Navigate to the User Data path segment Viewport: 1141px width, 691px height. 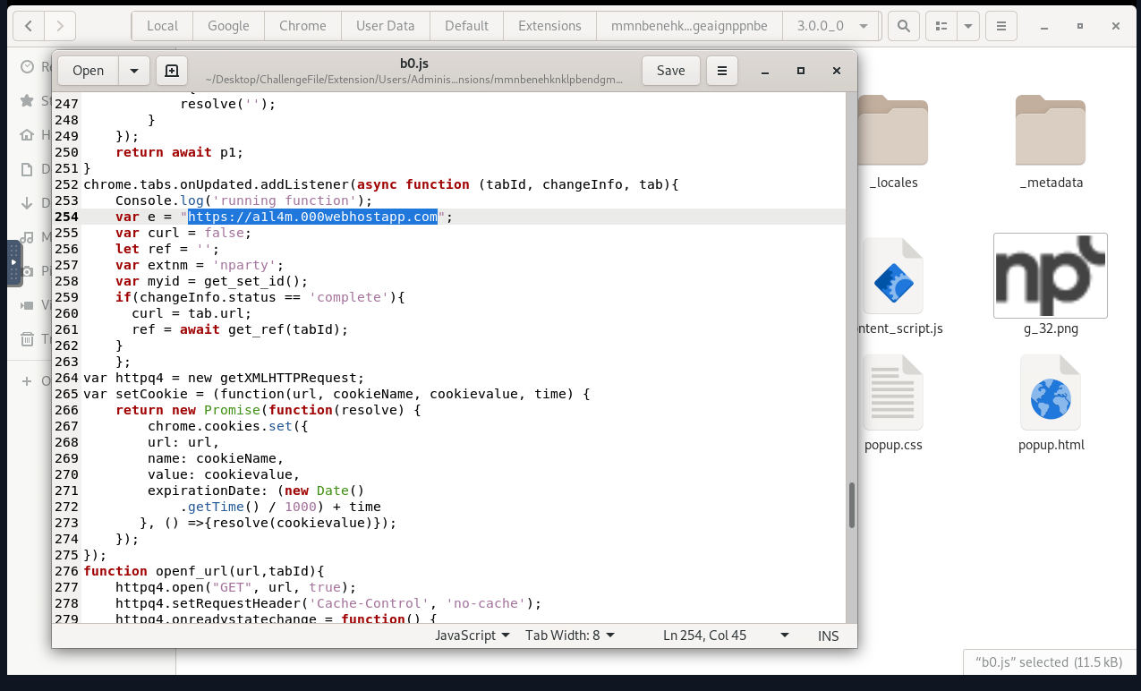tap(385, 26)
